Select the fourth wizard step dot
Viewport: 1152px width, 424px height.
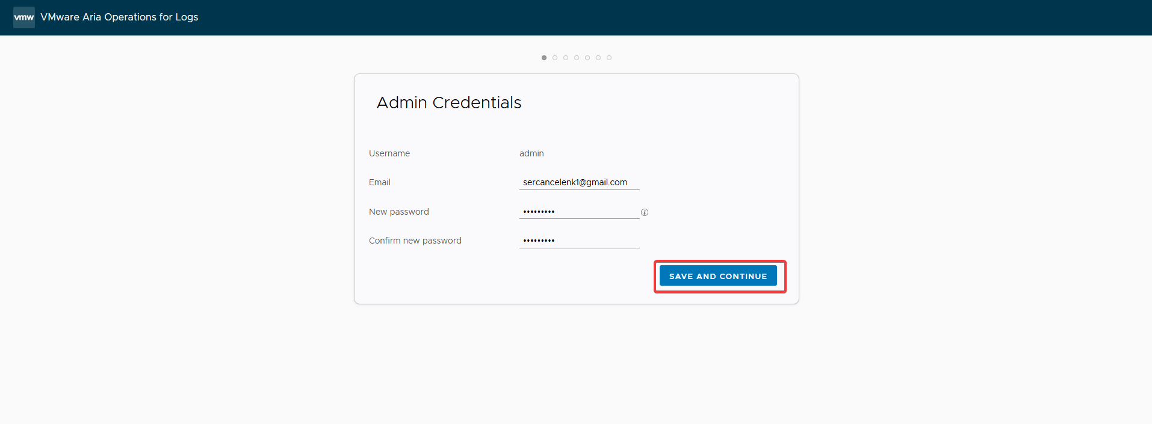tap(577, 58)
